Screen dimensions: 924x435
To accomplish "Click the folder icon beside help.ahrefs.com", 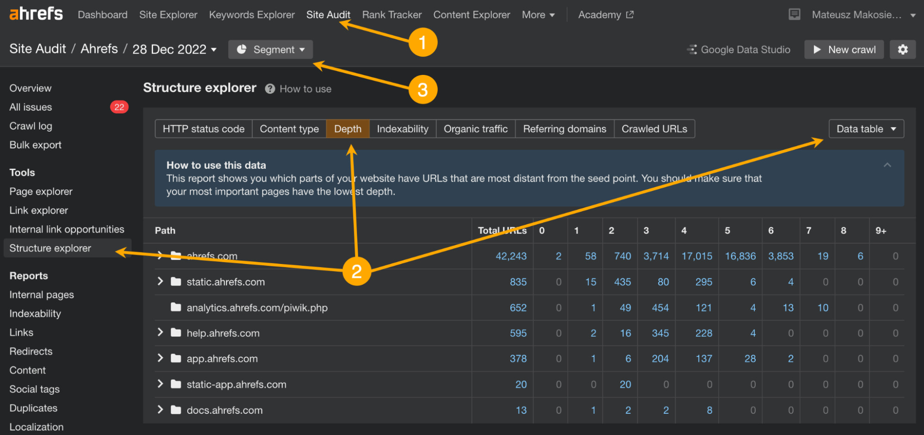I will pos(175,332).
